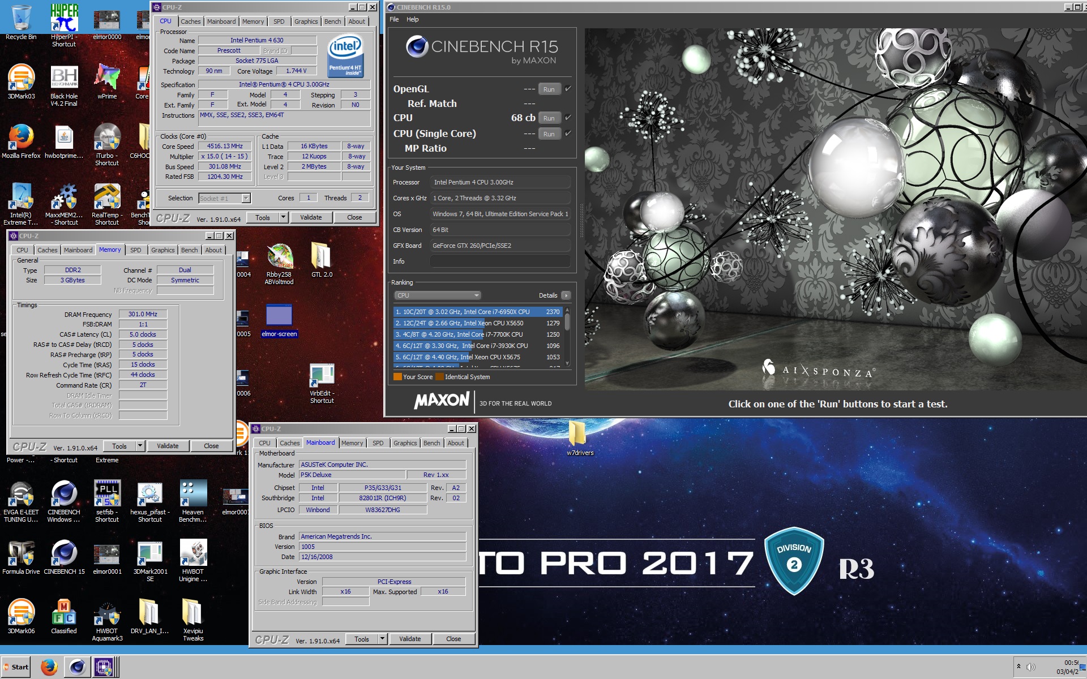Open Tools dropdown arrow in Mainboard window

382,639
